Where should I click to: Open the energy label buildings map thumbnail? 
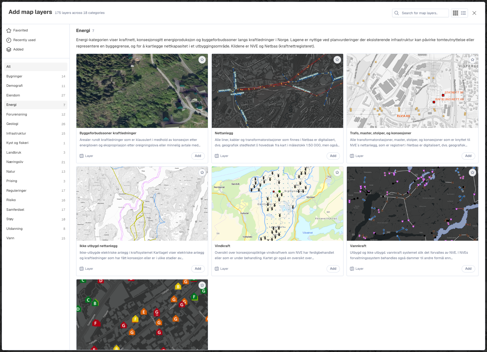pos(142,315)
